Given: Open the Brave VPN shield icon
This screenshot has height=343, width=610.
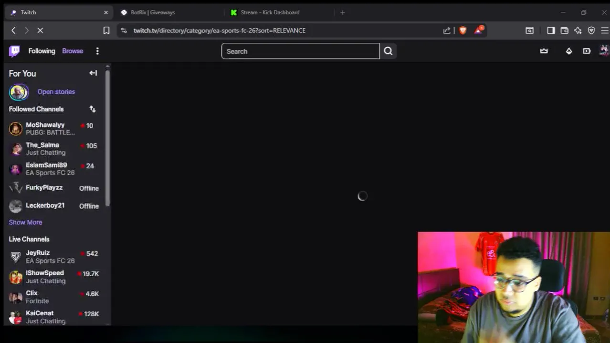Looking at the screenshot, I should point(591,30).
